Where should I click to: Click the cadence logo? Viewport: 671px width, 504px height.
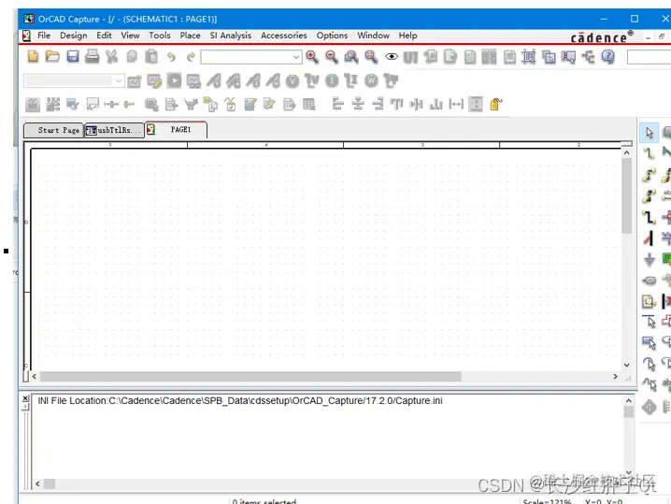pyautogui.click(x=602, y=37)
